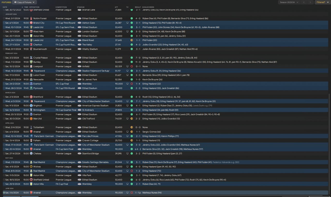Viewport: 331px width, 197px height.
Task: Tick the selection circle on the Wolves row
Action: (4, 167)
